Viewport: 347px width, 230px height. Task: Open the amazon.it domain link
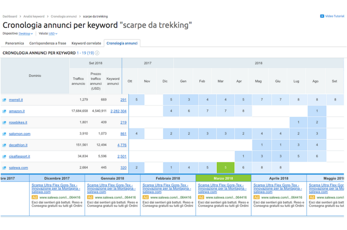point(16,111)
